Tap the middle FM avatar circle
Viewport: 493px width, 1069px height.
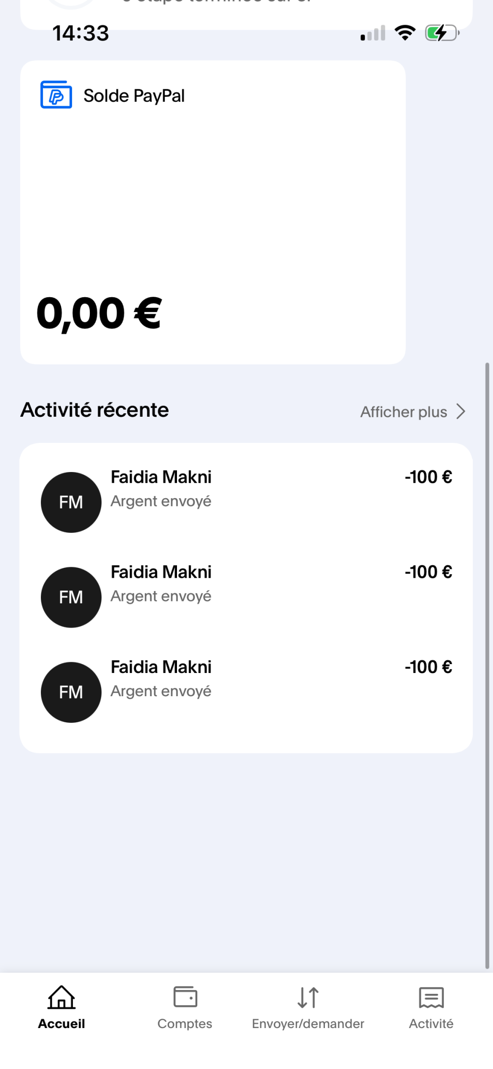(x=71, y=597)
